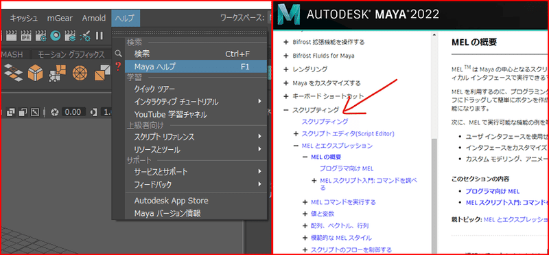Open スクリプト リファレンス submenu
The height and width of the screenshot is (255, 549).
(196, 137)
